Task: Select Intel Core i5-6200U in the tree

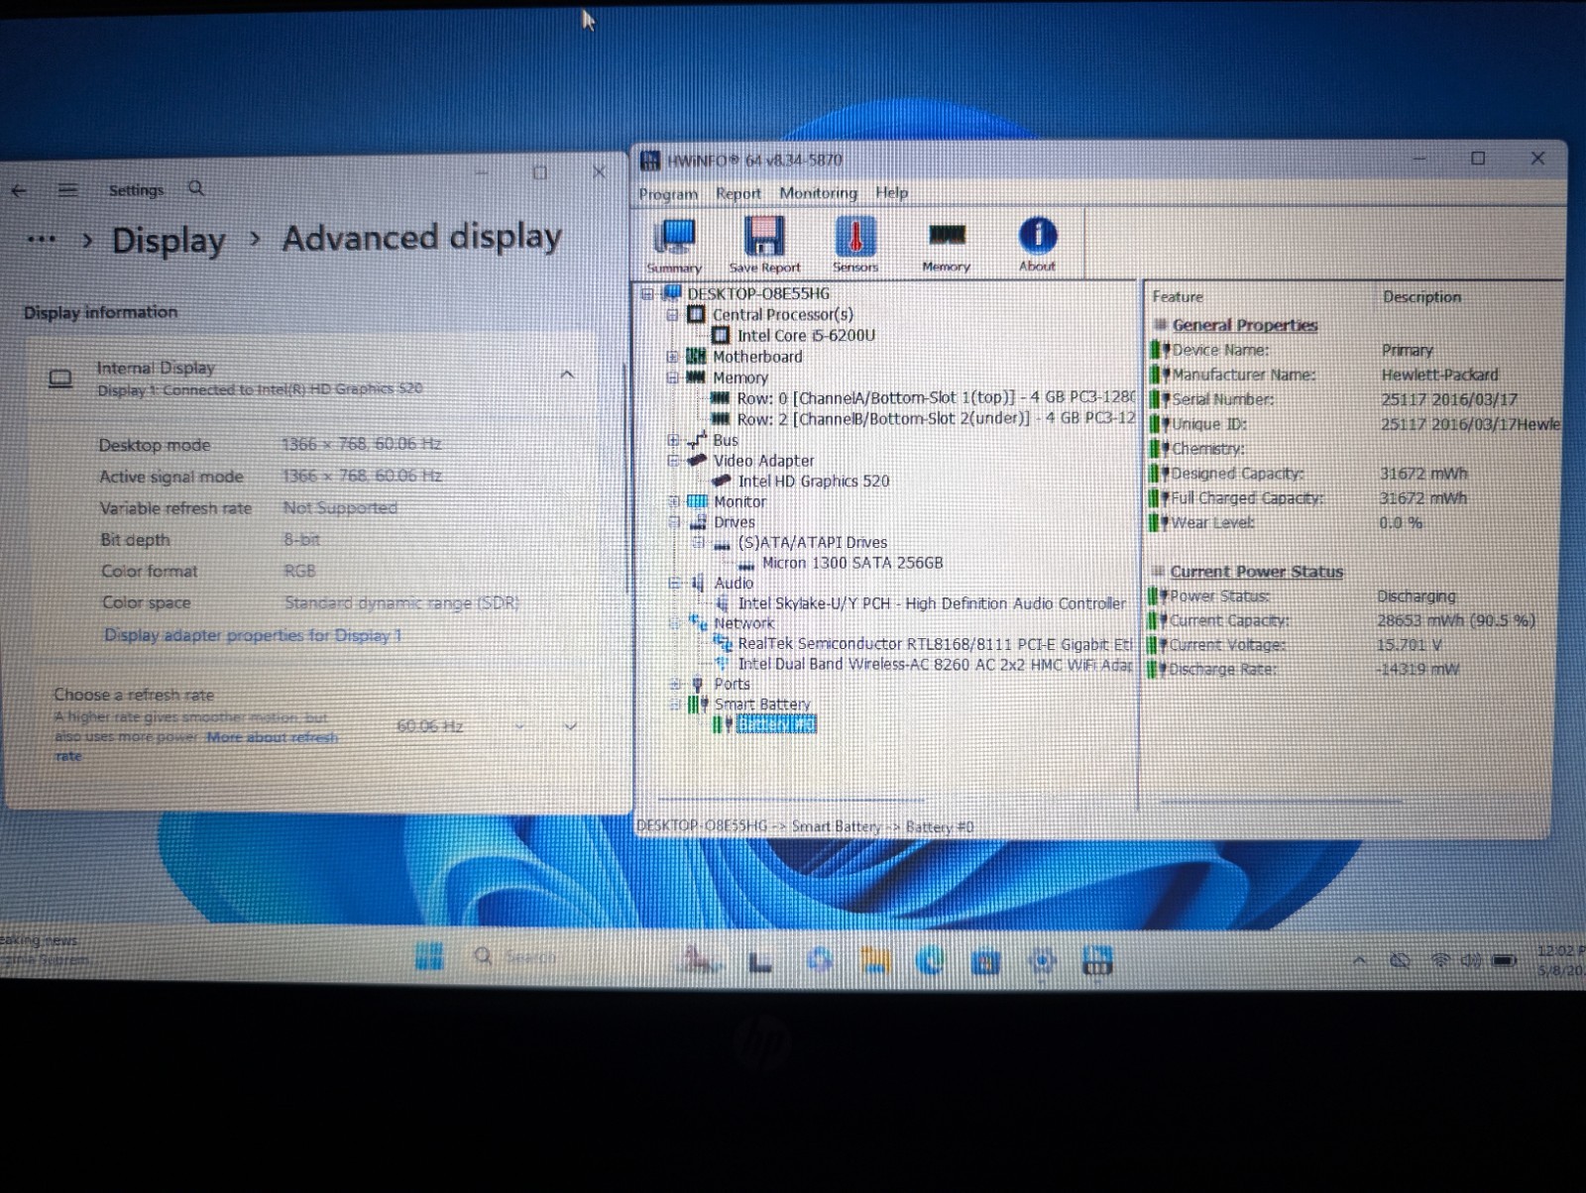Action: tap(806, 336)
